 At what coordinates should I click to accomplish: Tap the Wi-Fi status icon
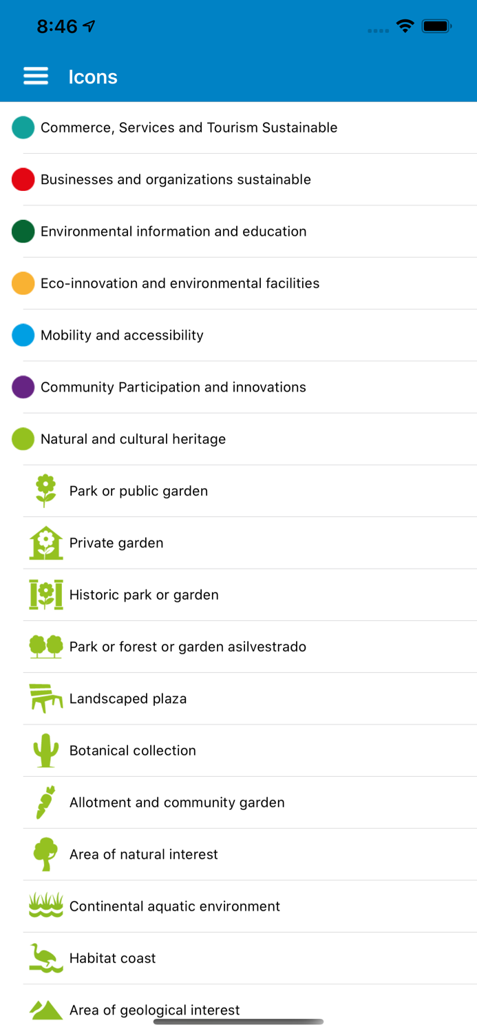(x=405, y=27)
